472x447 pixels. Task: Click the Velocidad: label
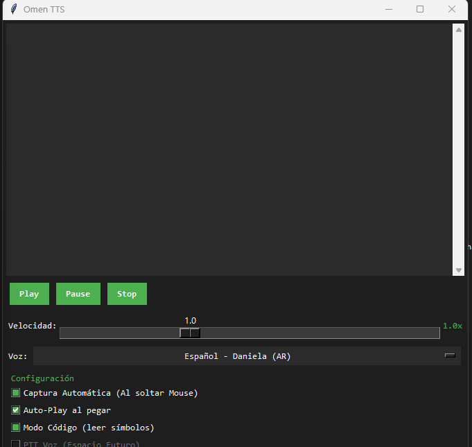pyautogui.click(x=32, y=326)
